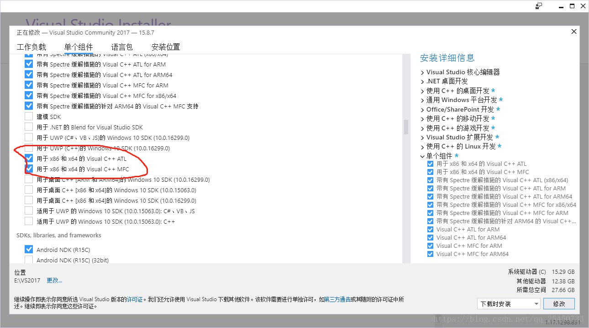Check the 建模 SDK checkbox
Image resolution: width=589 pixels, height=328 pixels.
click(x=29, y=117)
